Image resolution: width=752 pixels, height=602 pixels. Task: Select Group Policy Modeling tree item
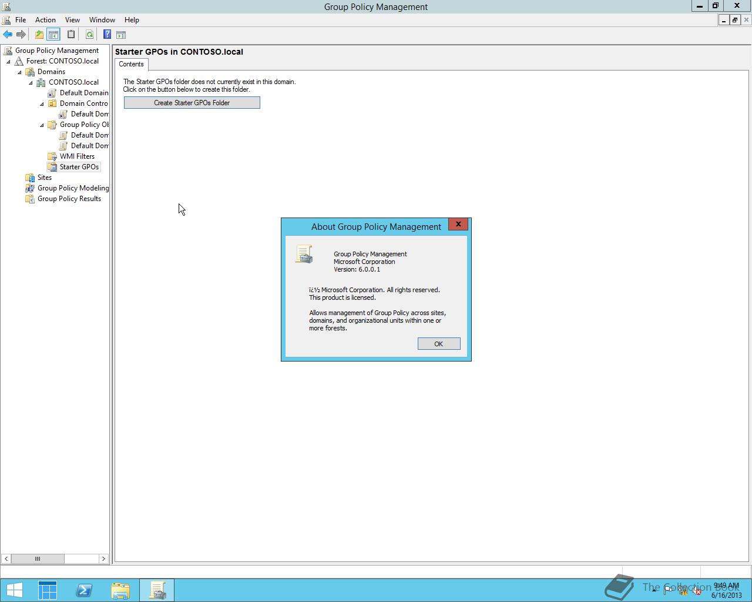pyautogui.click(x=73, y=188)
